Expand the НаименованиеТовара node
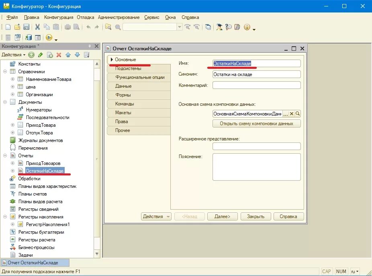Screen dimensions: 372x276 point(12,79)
